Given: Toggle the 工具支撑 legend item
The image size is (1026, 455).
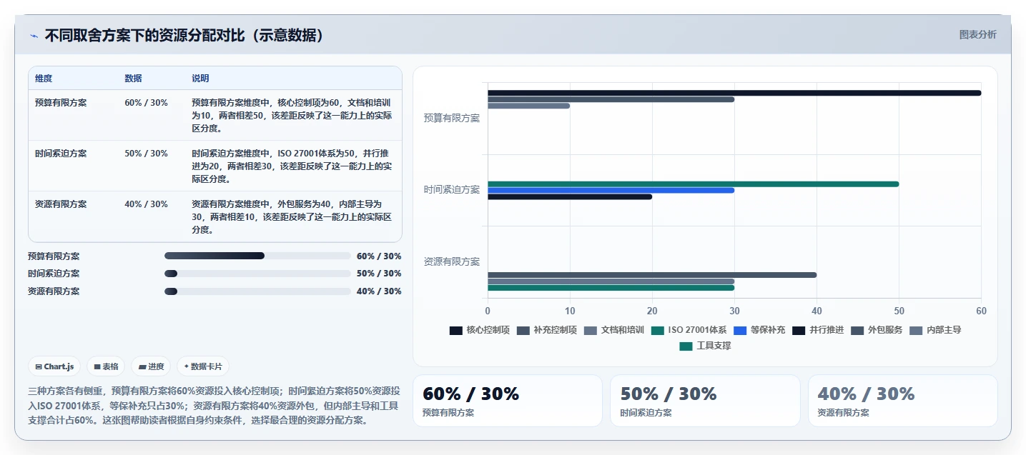Looking at the screenshot, I should pos(705,346).
